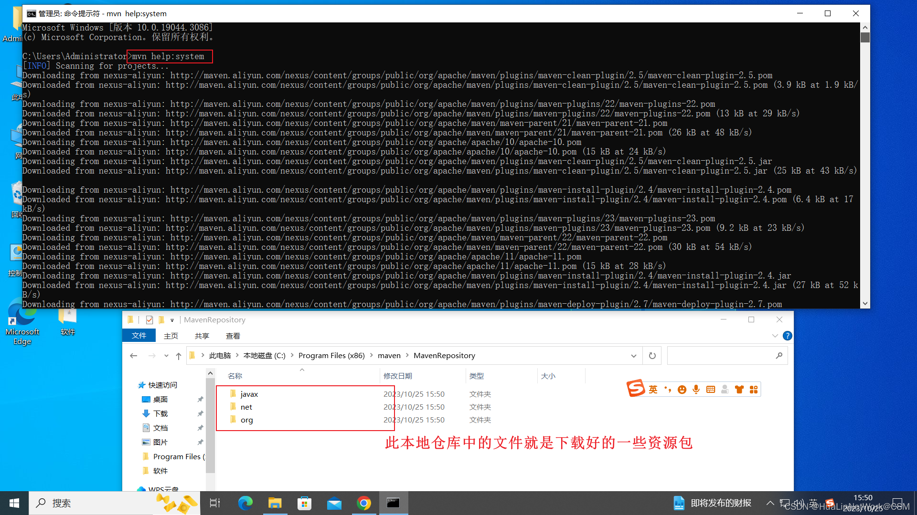Open Task View on taskbar
Image resolution: width=917 pixels, height=515 pixels.
pos(215,503)
